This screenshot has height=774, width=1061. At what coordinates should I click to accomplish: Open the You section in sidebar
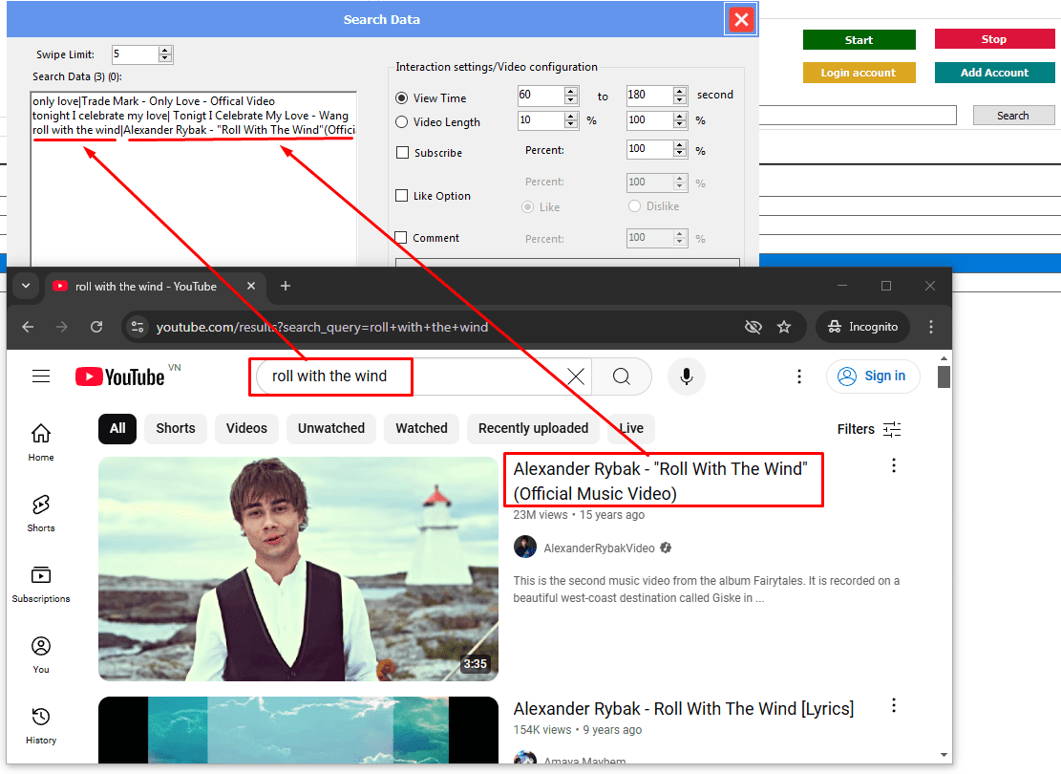click(41, 655)
